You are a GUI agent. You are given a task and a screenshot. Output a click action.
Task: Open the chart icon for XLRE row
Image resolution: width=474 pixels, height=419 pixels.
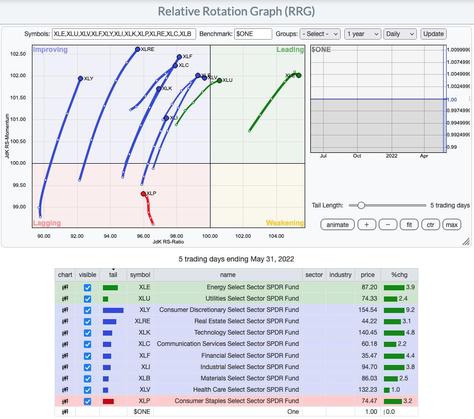click(65, 321)
